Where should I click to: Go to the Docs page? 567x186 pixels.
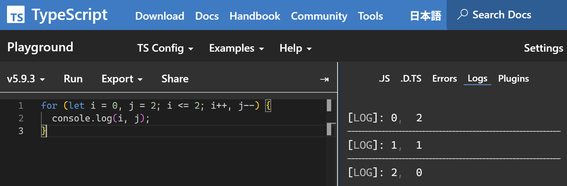[207, 16]
